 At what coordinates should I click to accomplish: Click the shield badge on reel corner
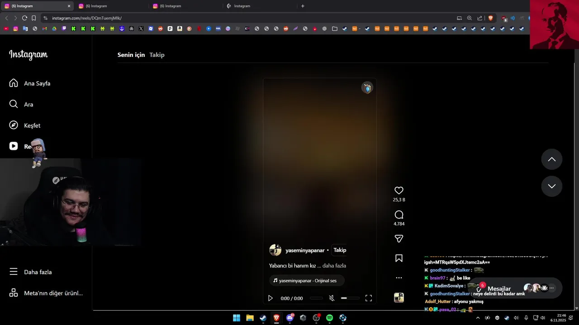367,88
